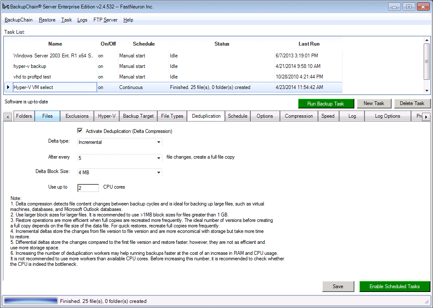This screenshot has width=433, height=308.
Task: Click the task list scrollbar down arrow
Action: (427, 90)
